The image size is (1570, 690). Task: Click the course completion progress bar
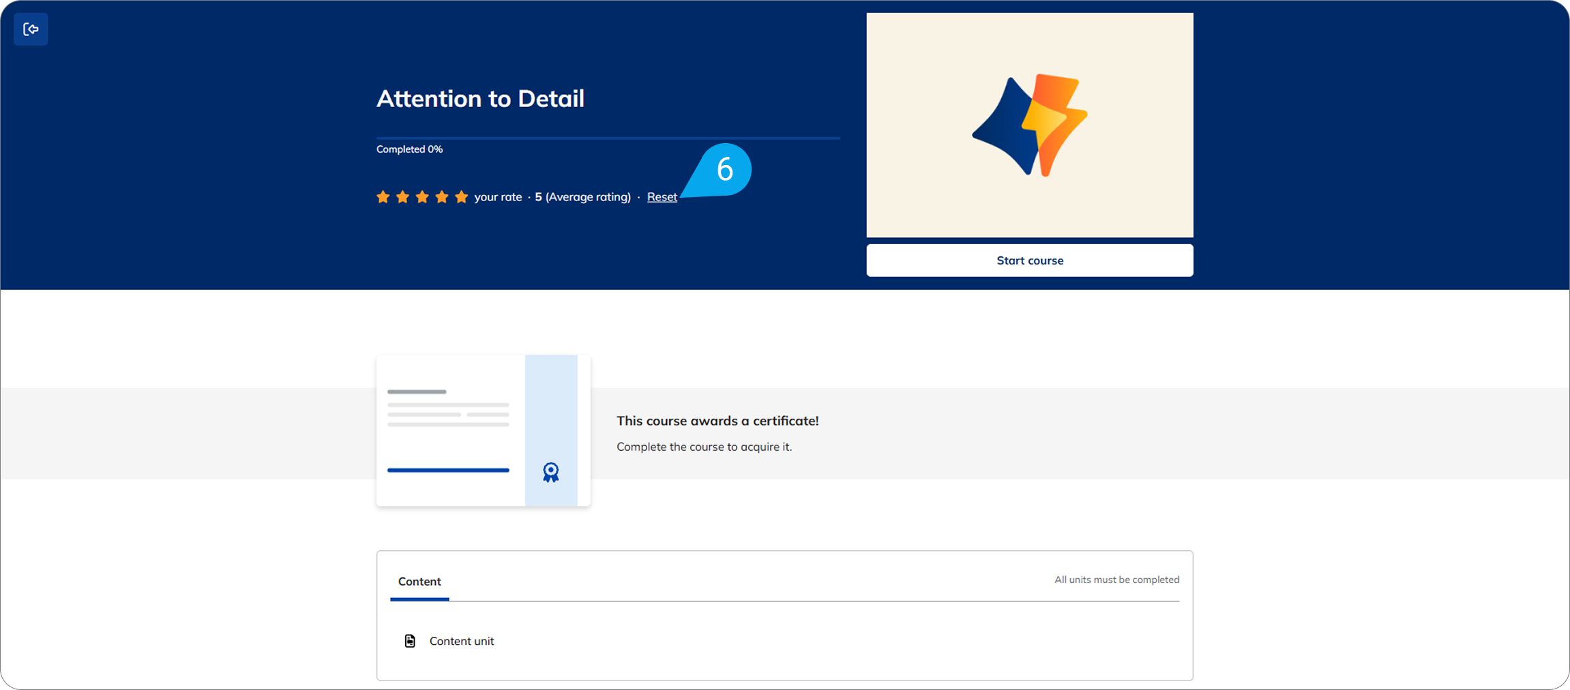click(x=608, y=138)
